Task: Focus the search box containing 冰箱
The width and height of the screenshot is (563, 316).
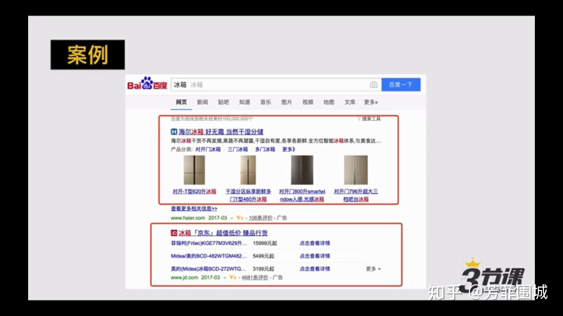Action: tap(276, 85)
